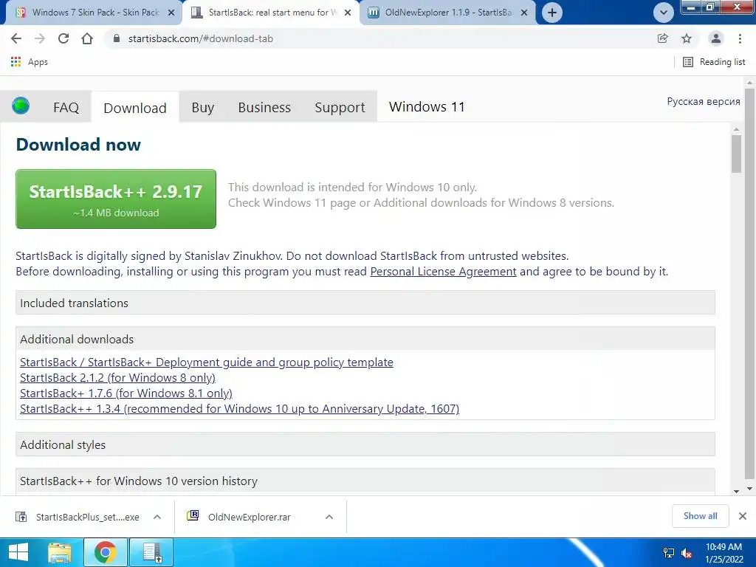Open the tab search dropdown
This screenshot has width=756, height=567.
tap(664, 13)
